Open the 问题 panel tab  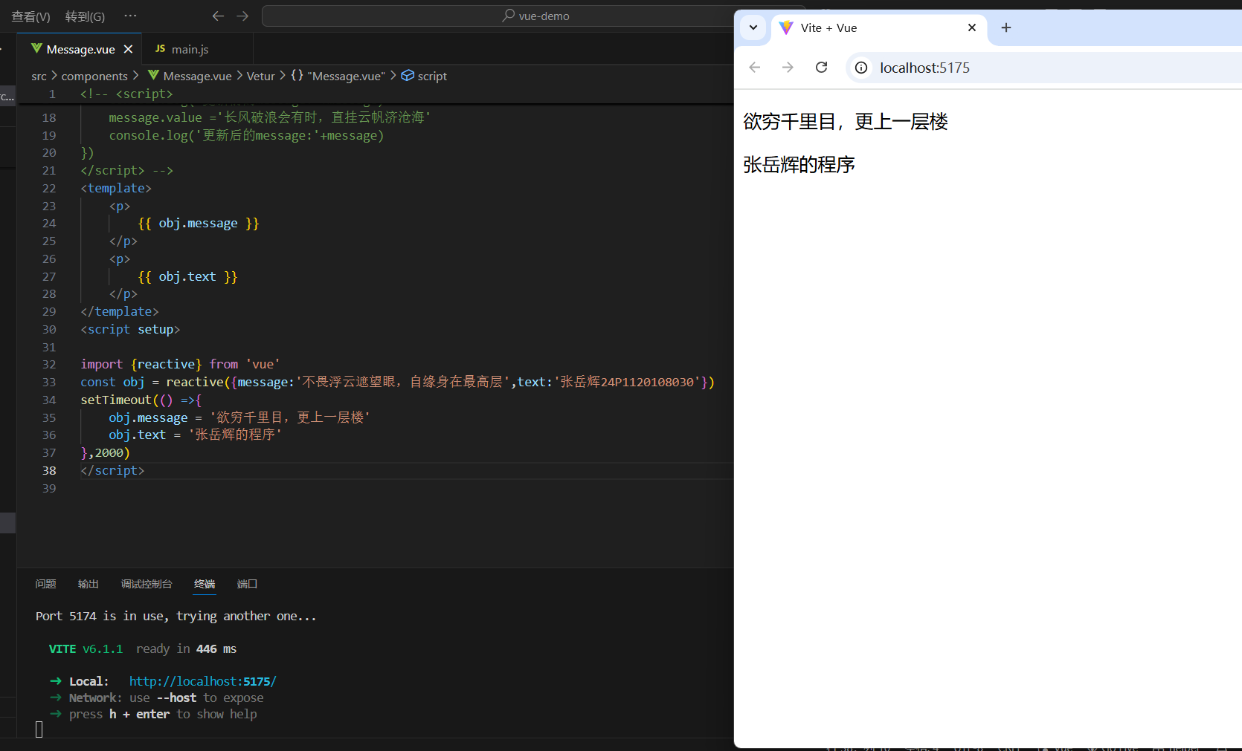click(46, 584)
